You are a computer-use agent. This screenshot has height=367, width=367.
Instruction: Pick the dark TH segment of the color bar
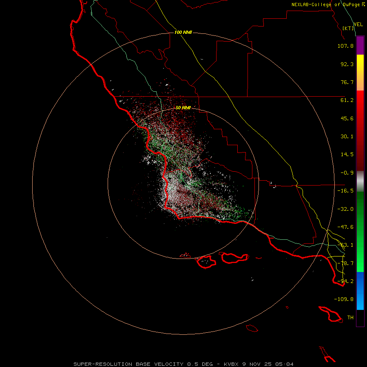click(x=360, y=318)
